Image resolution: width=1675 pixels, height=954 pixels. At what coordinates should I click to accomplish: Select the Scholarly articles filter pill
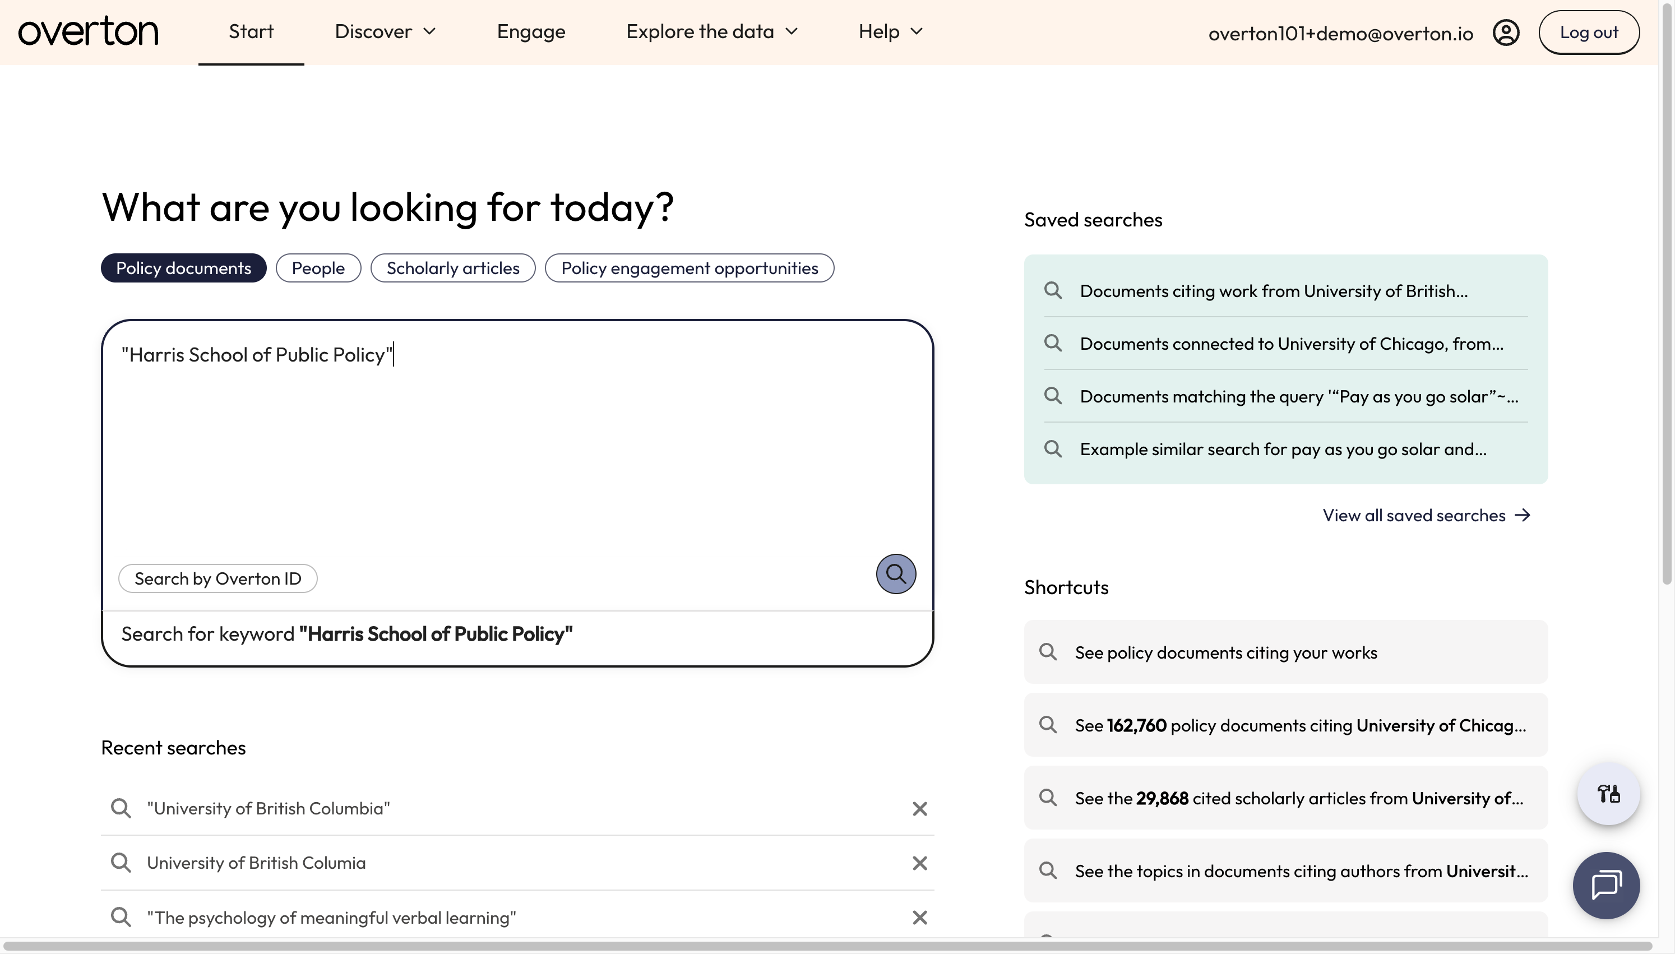click(452, 268)
